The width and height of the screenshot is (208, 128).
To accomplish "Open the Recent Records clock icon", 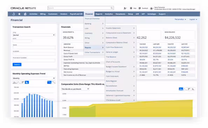I will (x=14, y=14).
